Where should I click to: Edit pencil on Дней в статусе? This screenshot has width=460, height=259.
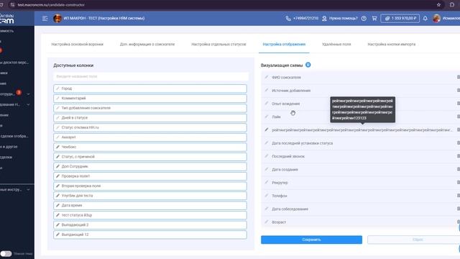(x=57, y=118)
